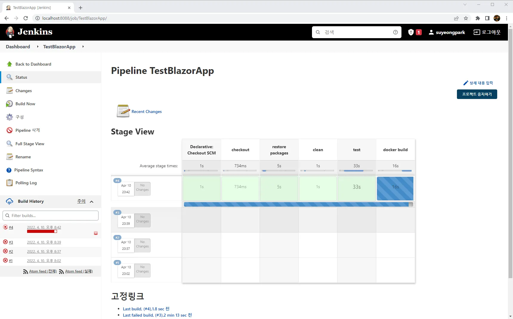Focus the Jenkins search input field

click(357, 32)
